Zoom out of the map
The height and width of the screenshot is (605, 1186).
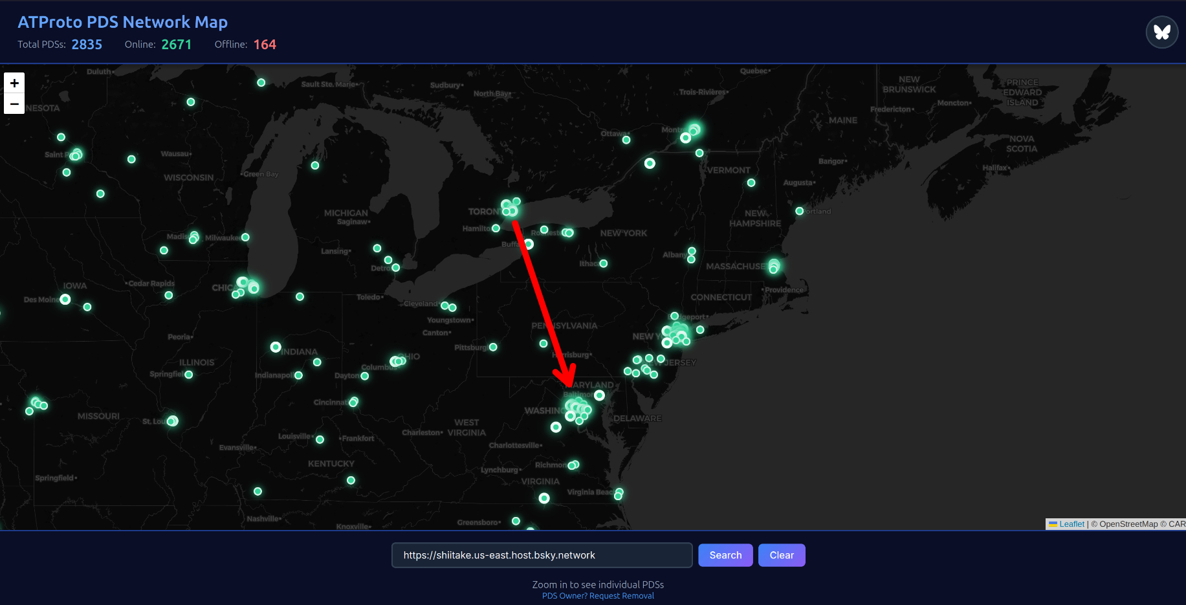tap(14, 104)
